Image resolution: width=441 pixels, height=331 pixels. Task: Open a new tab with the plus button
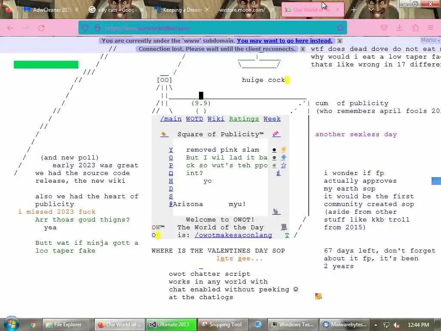point(354,9)
